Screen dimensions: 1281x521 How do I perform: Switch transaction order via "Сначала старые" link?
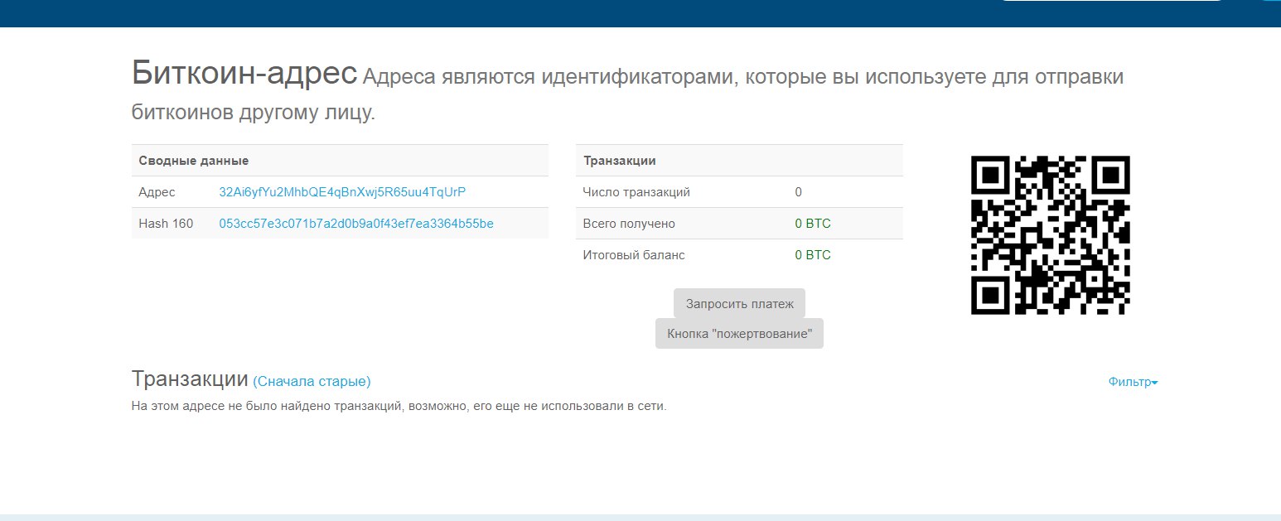(x=312, y=382)
